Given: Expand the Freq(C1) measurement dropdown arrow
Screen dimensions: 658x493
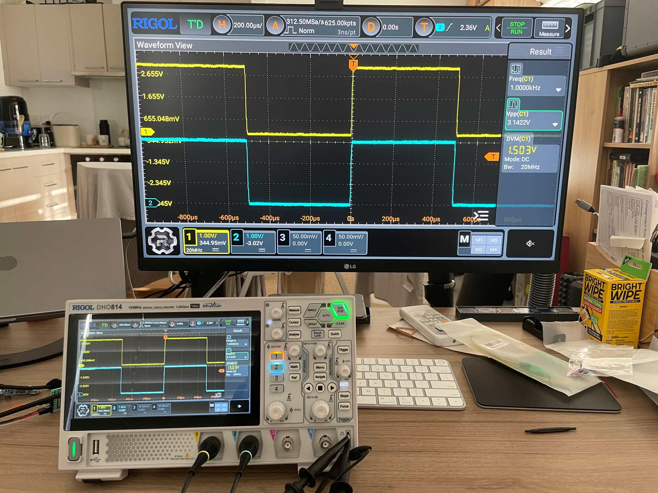Looking at the screenshot, I should coord(558,90).
